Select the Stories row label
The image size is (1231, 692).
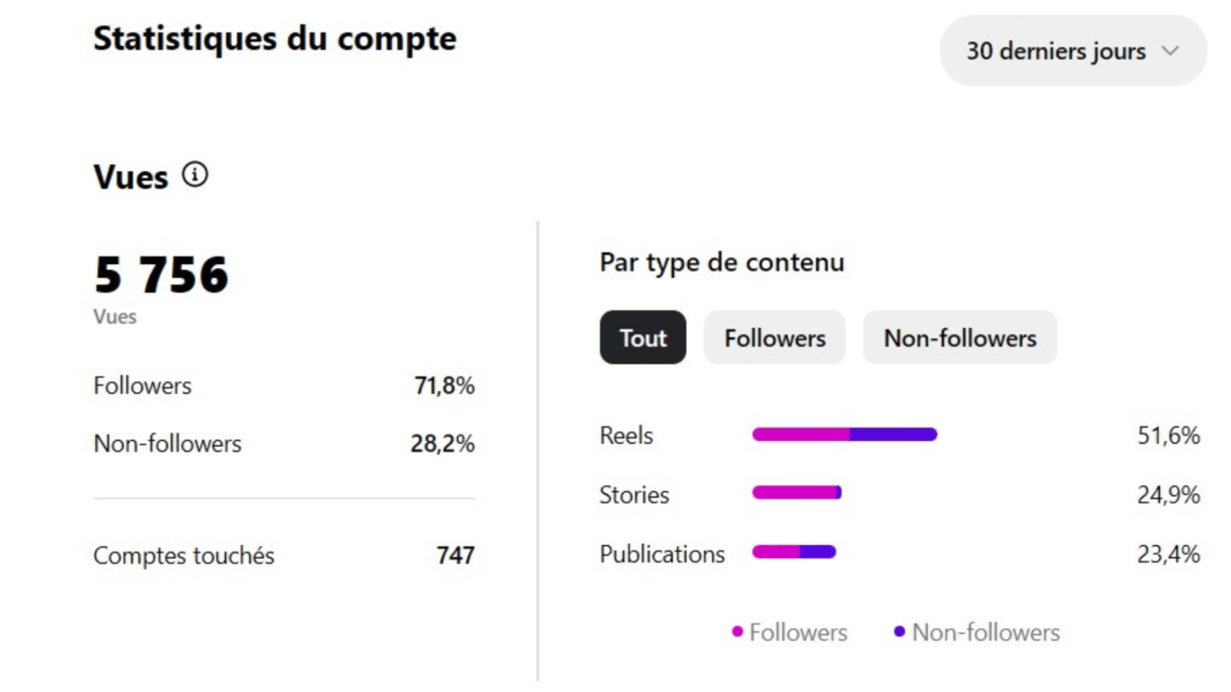coord(635,495)
